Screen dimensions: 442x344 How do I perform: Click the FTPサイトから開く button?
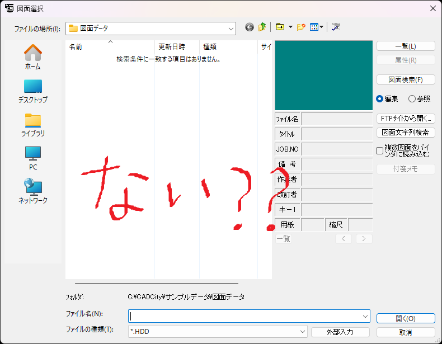pyautogui.click(x=406, y=119)
